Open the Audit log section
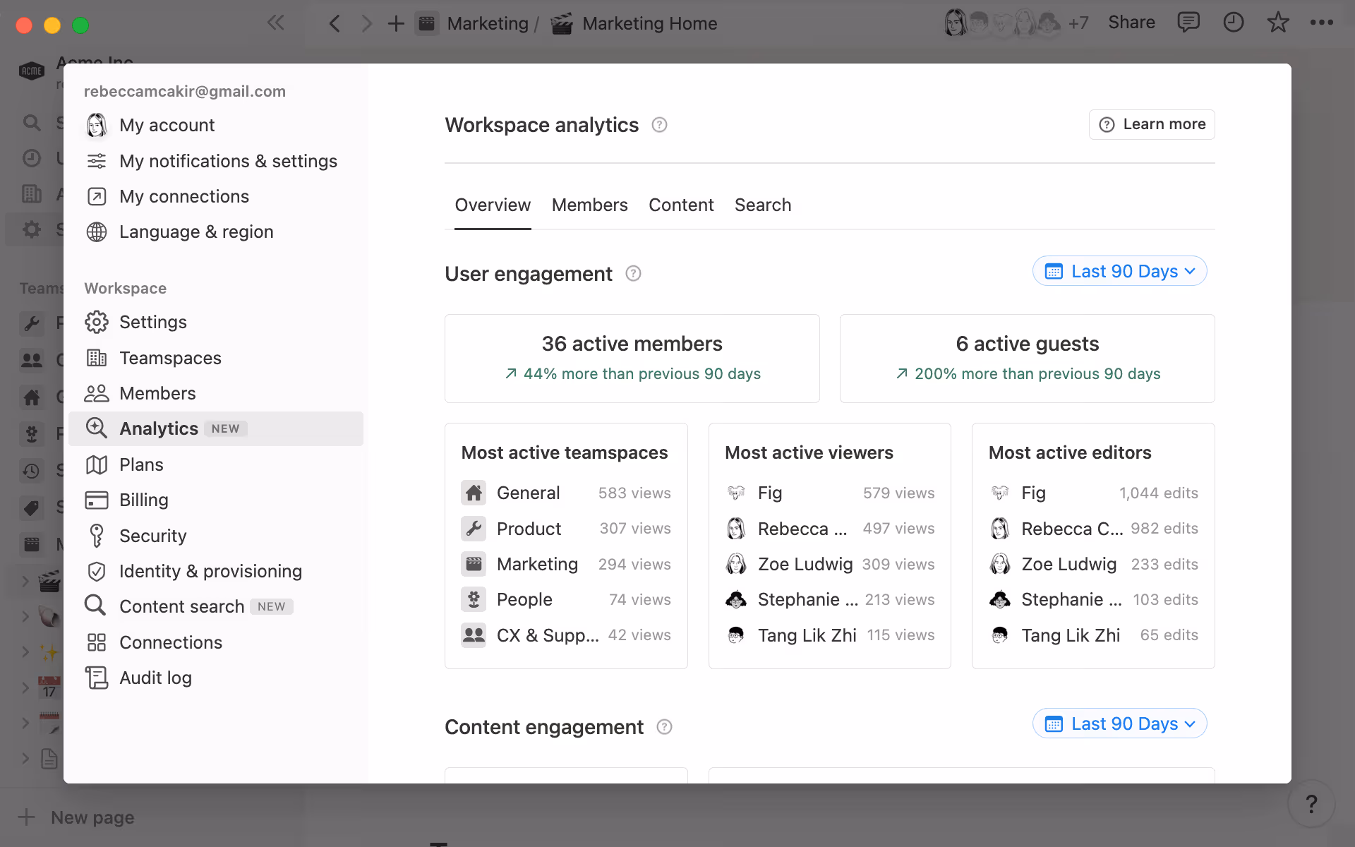 click(x=156, y=677)
